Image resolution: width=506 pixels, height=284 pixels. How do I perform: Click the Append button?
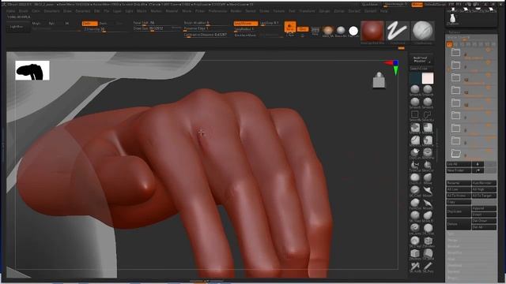pyautogui.click(x=484, y=208)
